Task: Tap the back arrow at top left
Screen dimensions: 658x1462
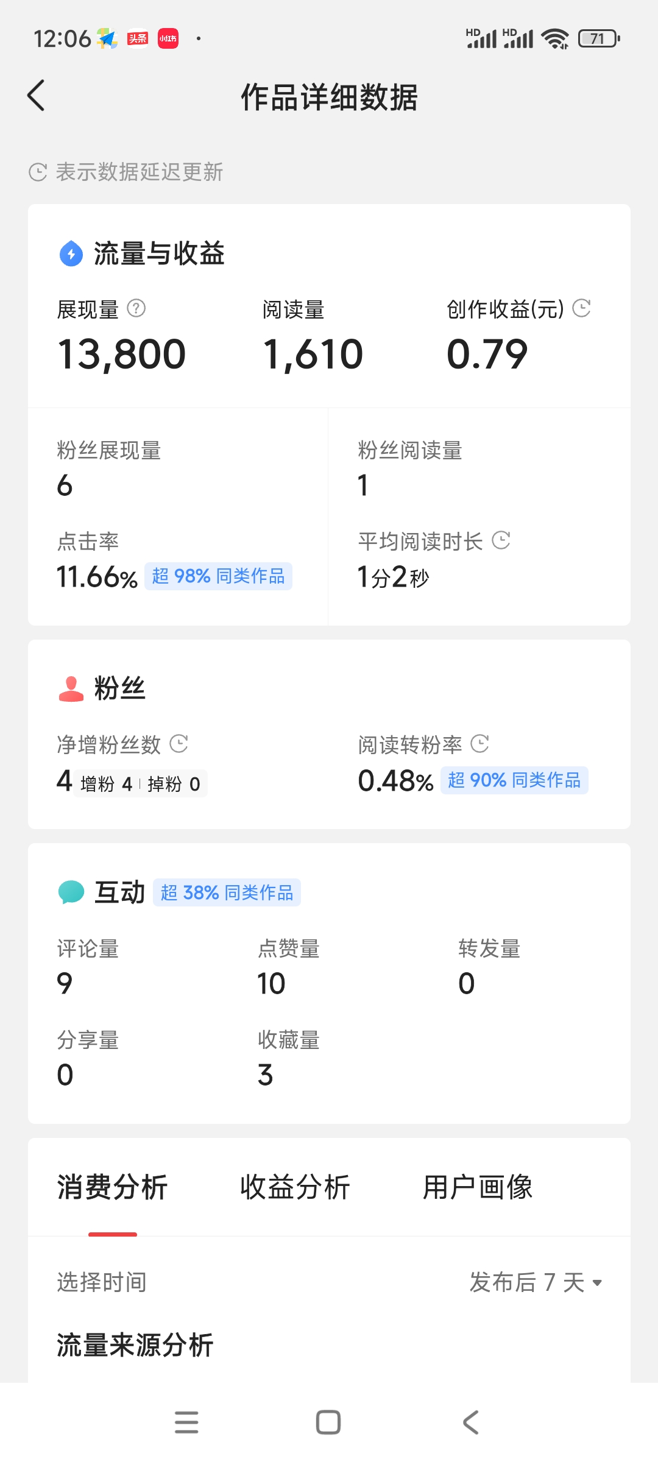Action: (x=37, y=96)
